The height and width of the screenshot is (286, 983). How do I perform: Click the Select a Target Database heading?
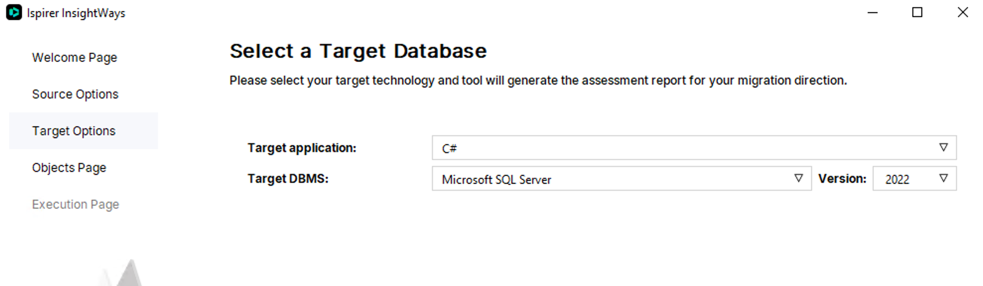(358, 51)
